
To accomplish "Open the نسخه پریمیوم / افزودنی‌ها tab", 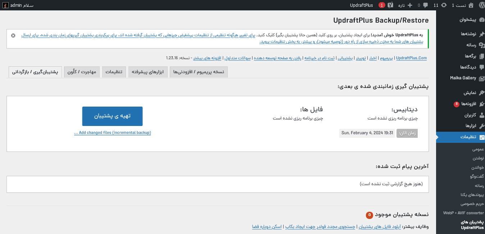I will point(199,72).
